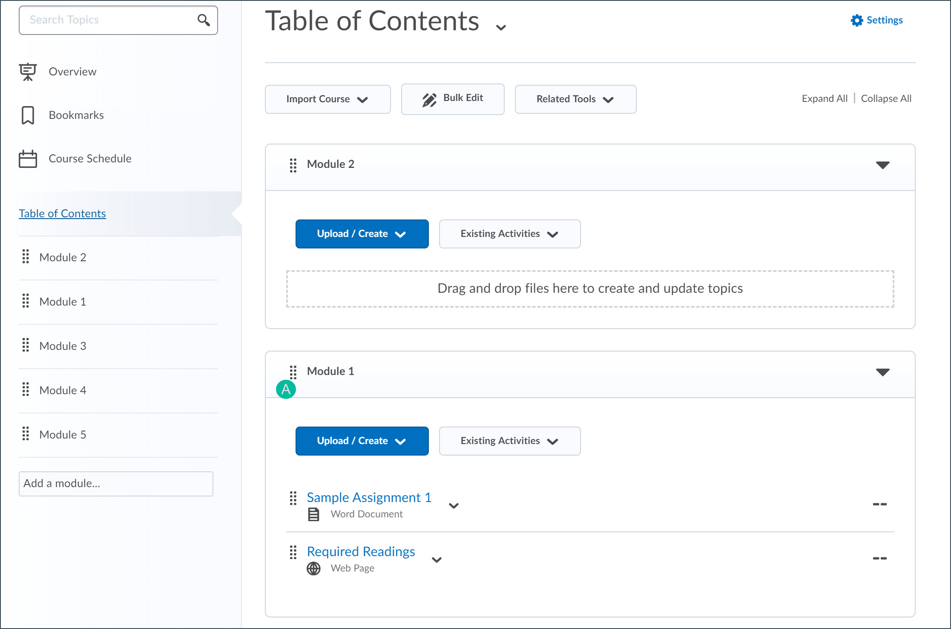Open the Related Tools dropdown
The image size is (951, 629).
click(575, 99)
